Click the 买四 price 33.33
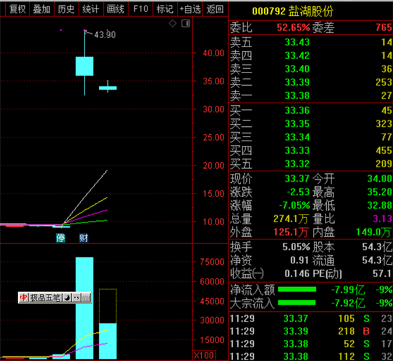Viewport: 393px width, 361px height. [x=297, y=150]
